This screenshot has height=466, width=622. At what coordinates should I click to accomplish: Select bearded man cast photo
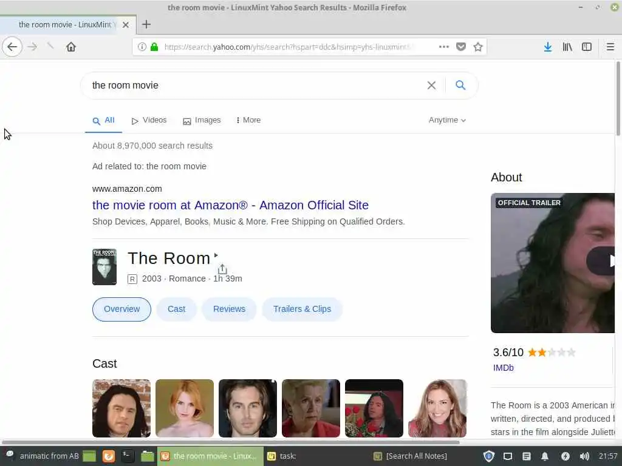[248, 408]
